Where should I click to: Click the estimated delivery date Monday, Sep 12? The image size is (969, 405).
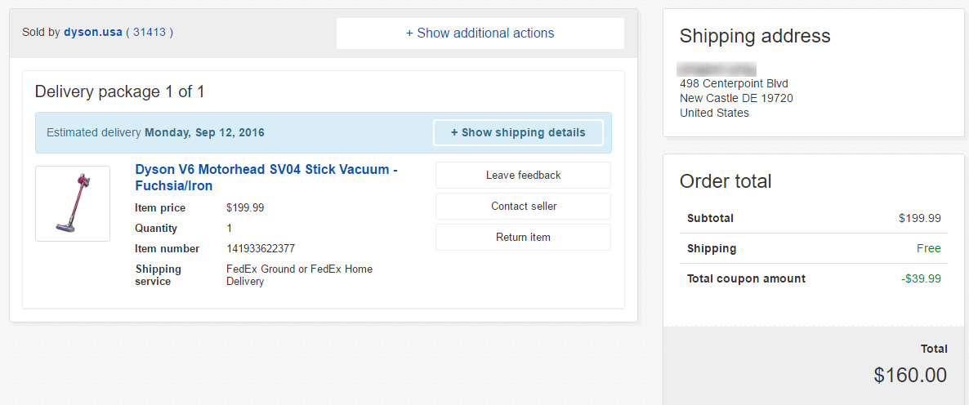coord(204,132)
